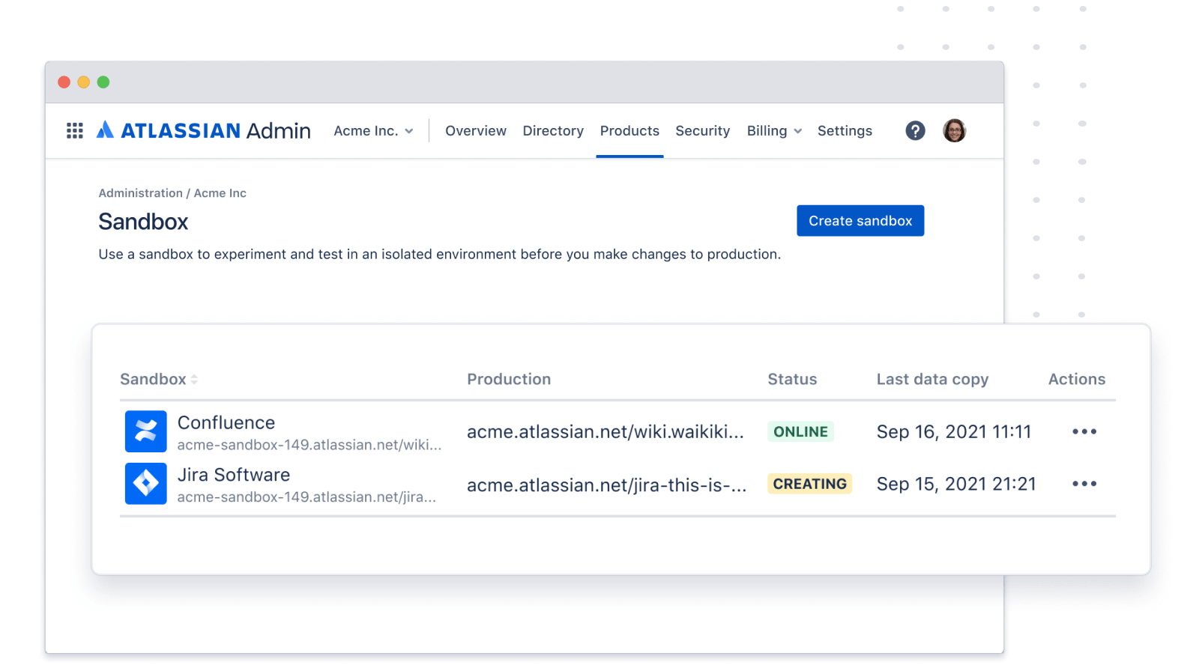Open the help question mark icon
1178x665 pixels.
pos(915,131)
